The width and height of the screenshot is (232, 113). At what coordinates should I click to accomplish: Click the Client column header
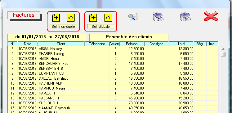[x=61, y=44]
